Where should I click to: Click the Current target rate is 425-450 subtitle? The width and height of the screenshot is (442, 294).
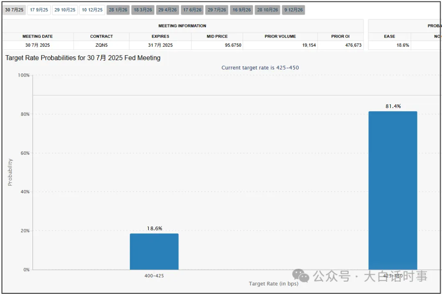(x=260, y=68)
